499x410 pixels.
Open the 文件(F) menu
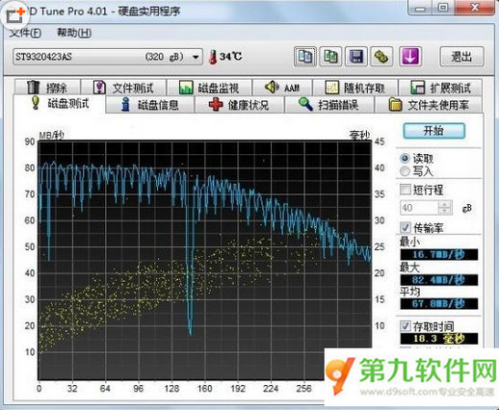[x=25, y=33]
